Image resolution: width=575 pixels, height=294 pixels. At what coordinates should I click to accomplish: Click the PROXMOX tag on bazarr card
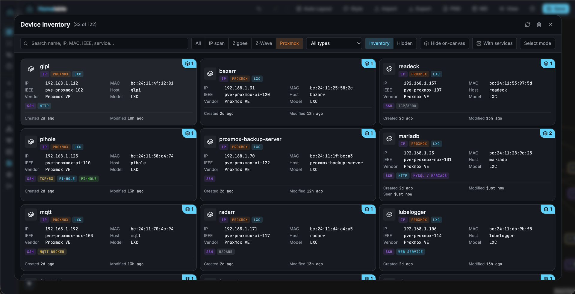coord(240,79)
